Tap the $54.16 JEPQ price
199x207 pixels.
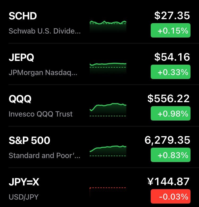click(172, 57)
